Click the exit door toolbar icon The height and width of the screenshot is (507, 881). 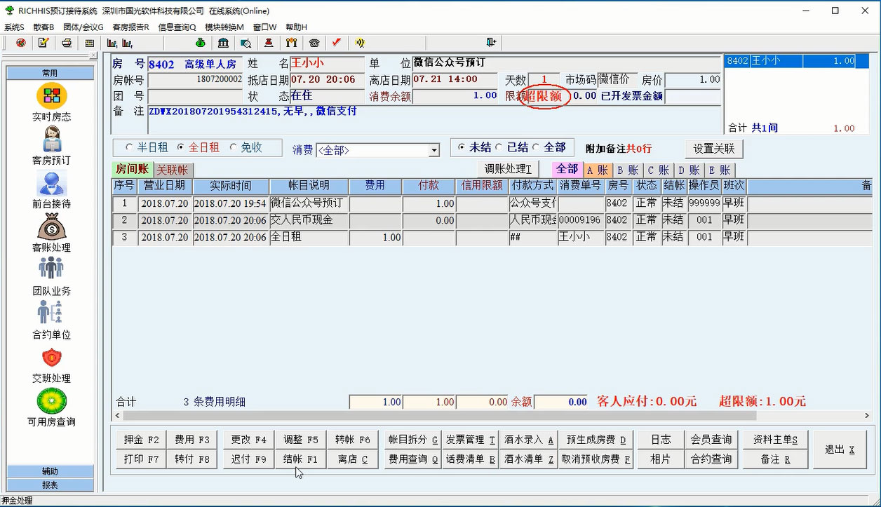pyautogui.click(x=491, y=43)
